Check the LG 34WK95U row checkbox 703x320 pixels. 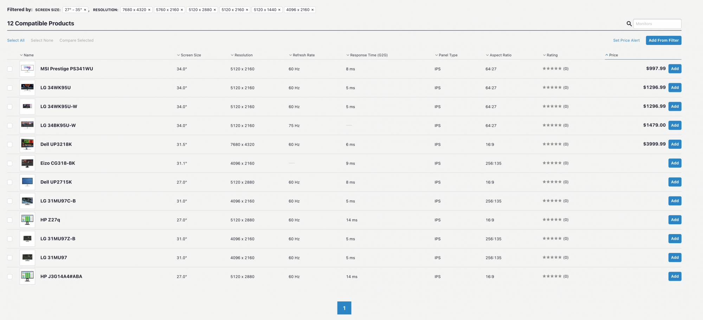(10, 88)
